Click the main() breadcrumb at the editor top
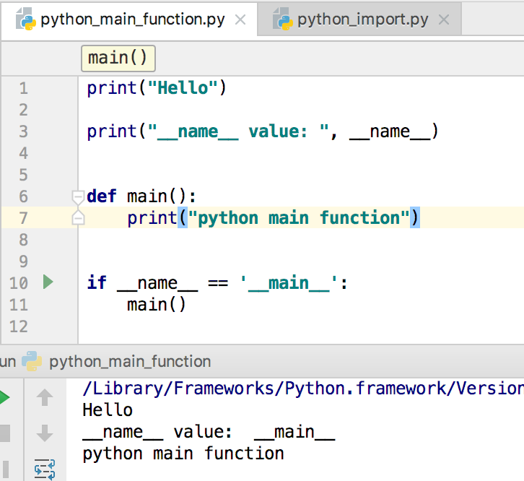 coord(118,58)
